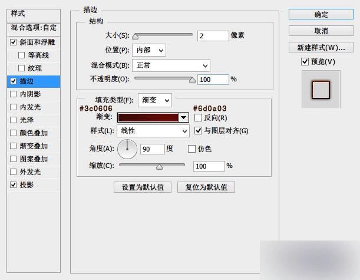Expand the 混合模式(B) blend mode dropdown
The height and width of the screenshot is (280, 360).
(171, 65)
